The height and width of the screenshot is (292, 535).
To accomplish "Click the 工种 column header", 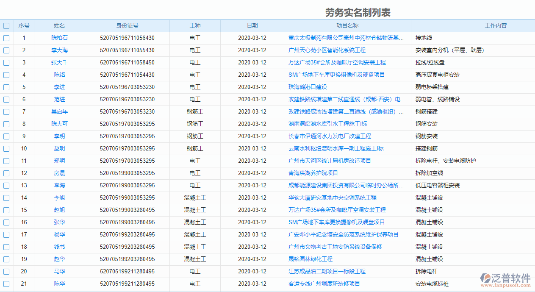I will (195, 25).
